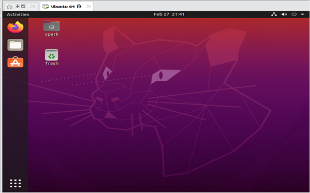Click the volume speaker icon

[284, 14]
